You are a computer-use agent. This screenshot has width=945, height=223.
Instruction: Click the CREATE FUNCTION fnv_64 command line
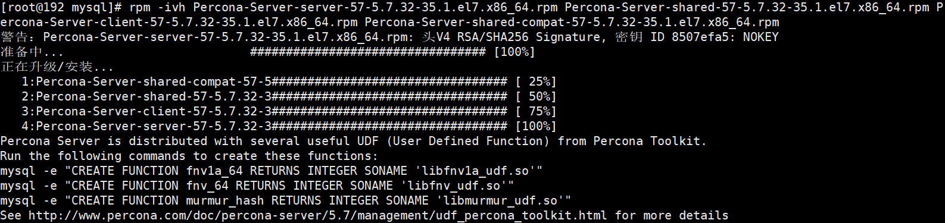point(257,186)
